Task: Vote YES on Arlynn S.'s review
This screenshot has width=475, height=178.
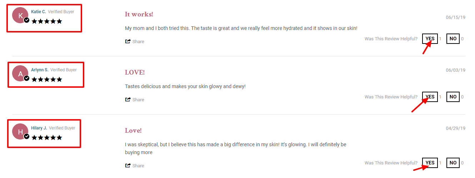Action: tap(430, 97)
